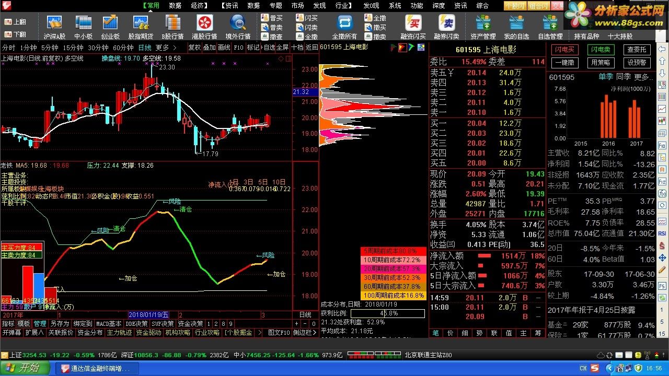Click the green arrow chip icon

411,47
